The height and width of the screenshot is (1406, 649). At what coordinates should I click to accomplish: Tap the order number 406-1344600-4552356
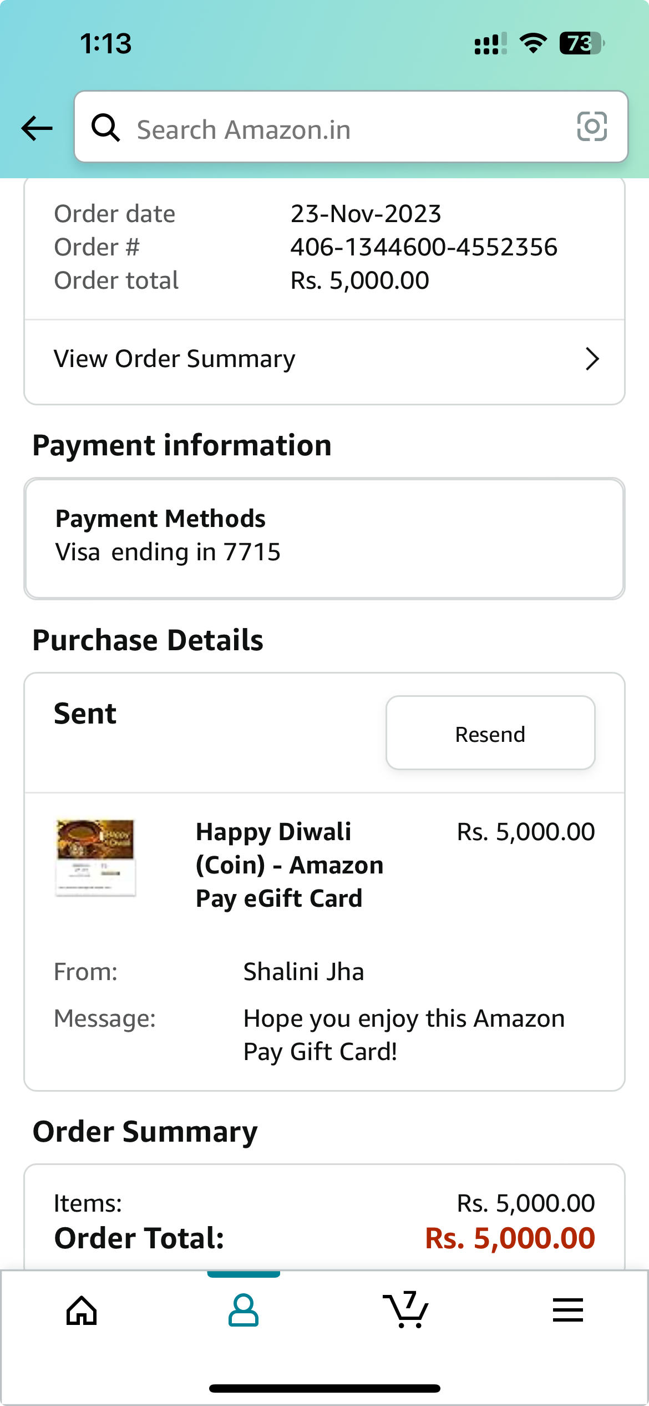pyautogui.click(x=424, y=247)
